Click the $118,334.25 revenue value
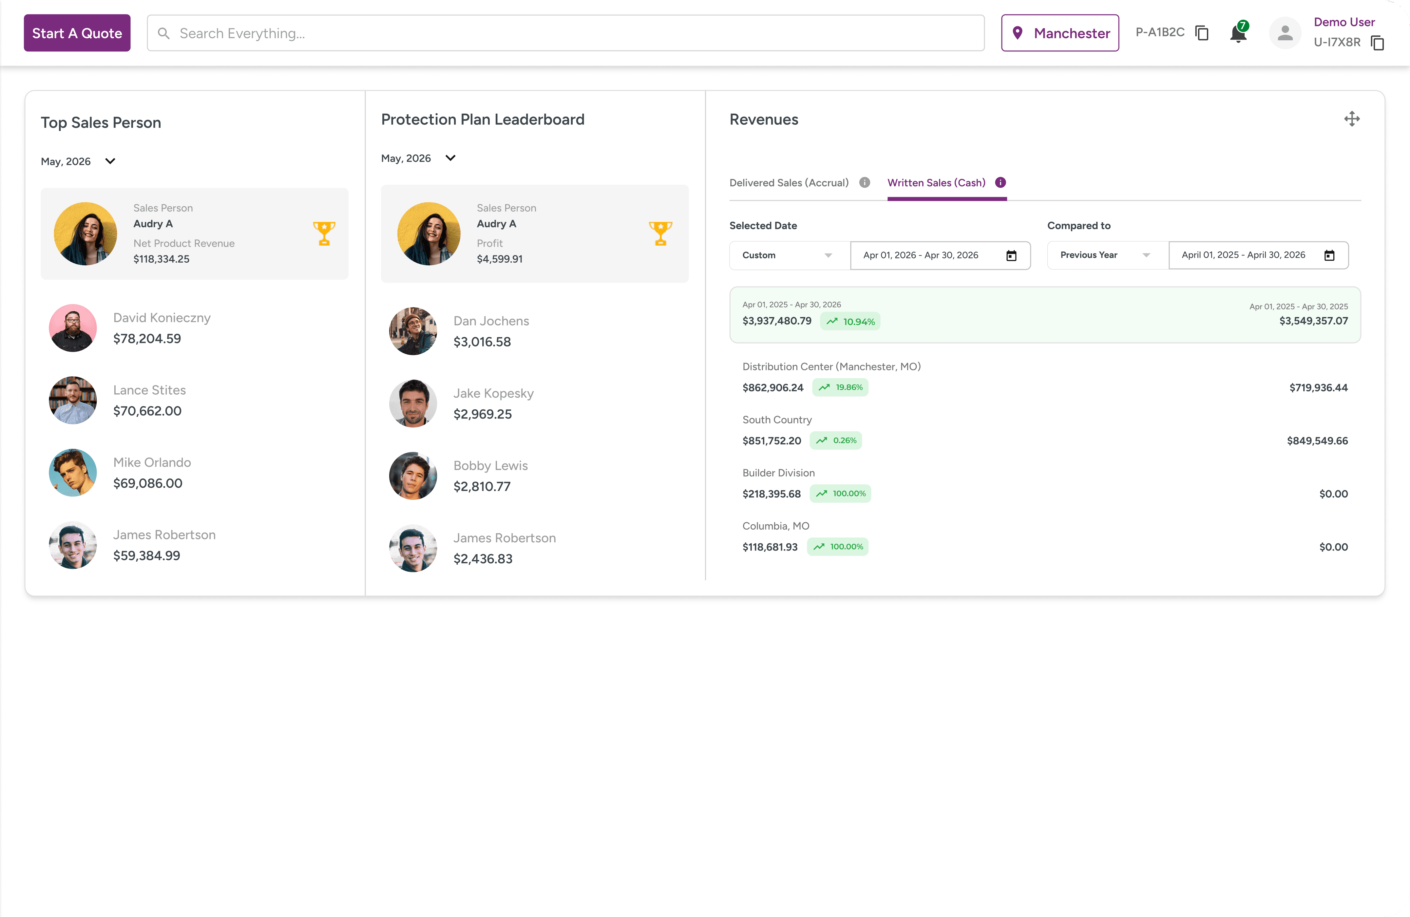Image resolution: width=1410 pixels, height=917 pixels. (x=161, y=259)
